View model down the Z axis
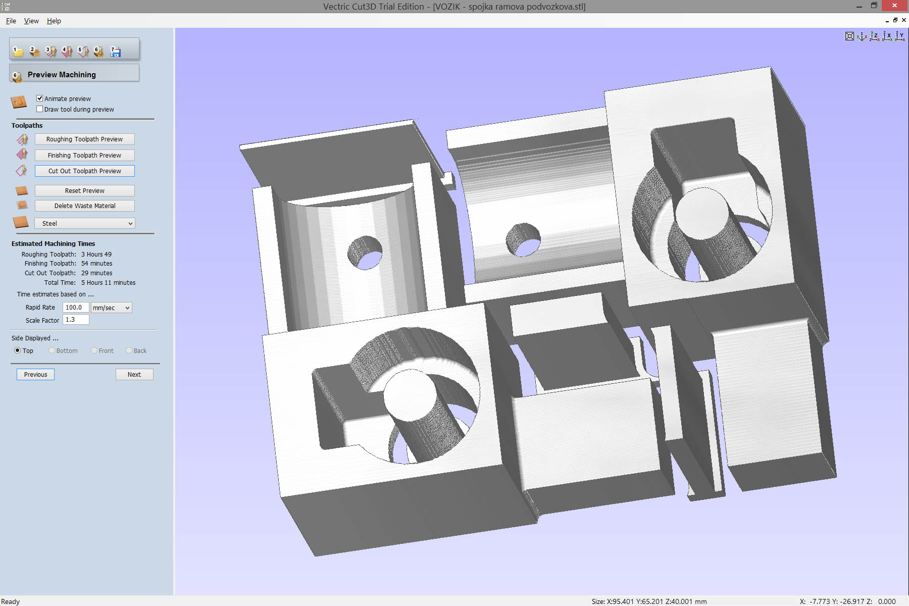The height and width of the screenshot is (606, 909). 875,36
